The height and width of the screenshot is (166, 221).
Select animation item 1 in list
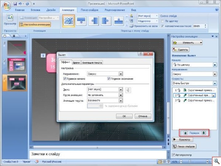[195, 90]
